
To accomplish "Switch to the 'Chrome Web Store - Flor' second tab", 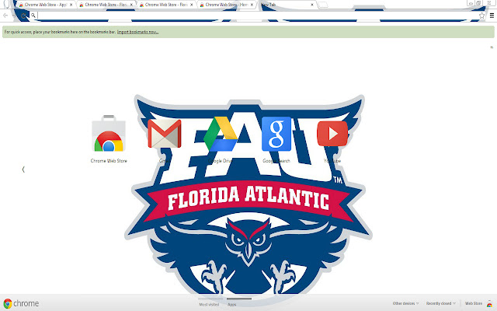I will tap(106, 5).
